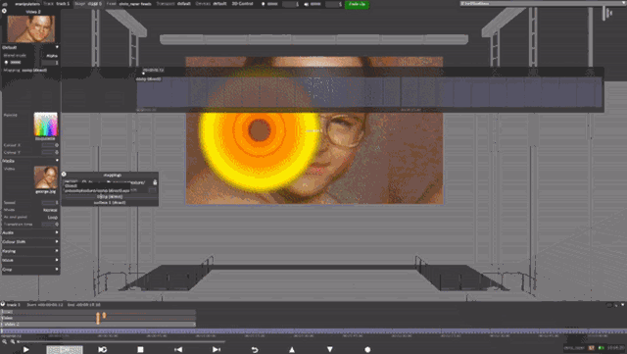The height and width of the screenshot is (354, 627).
Task: Click the master brightness value field
Action: 291,4
